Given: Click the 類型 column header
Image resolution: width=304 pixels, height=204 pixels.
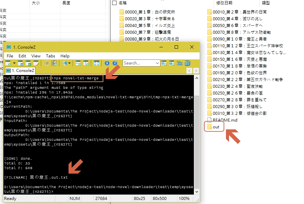Looking at the screenshot, I should click(x=265, y=3).
